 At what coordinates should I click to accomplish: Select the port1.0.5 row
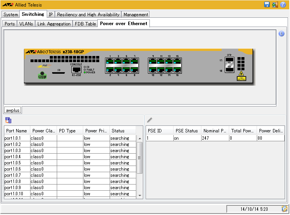coord(70,163)
